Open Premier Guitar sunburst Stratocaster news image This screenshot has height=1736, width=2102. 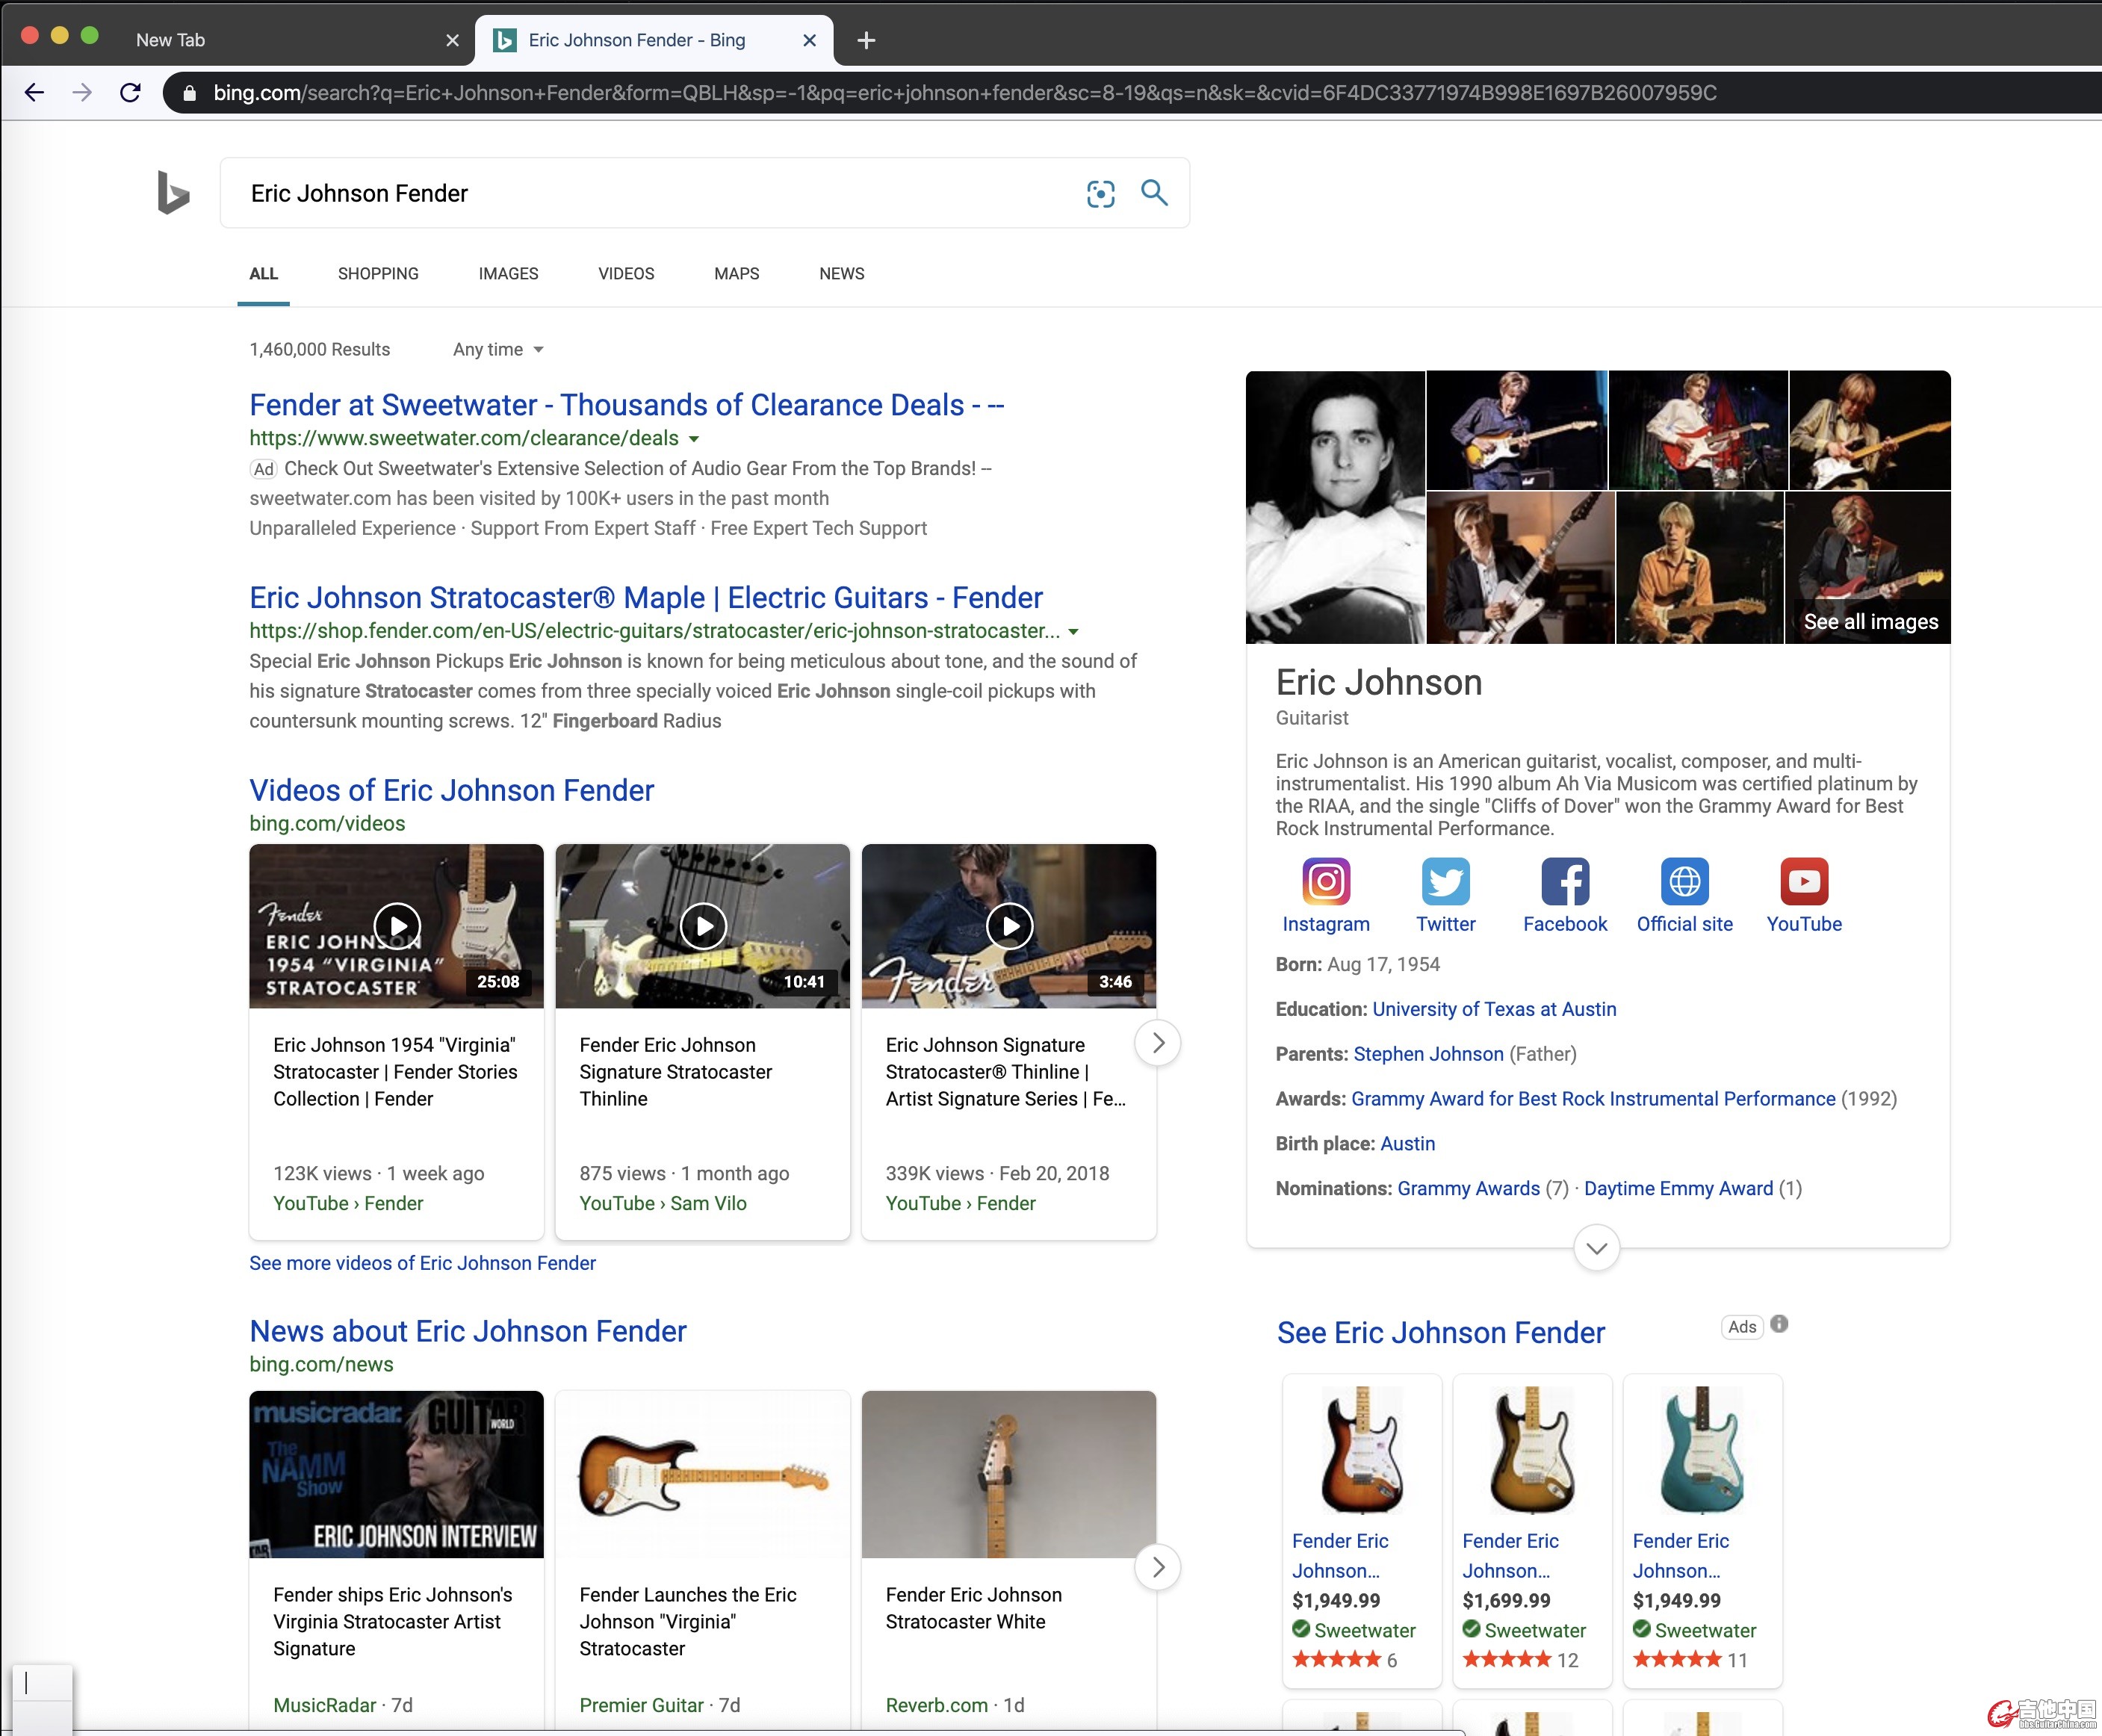pyautogui.click(x=702, y=1474)
